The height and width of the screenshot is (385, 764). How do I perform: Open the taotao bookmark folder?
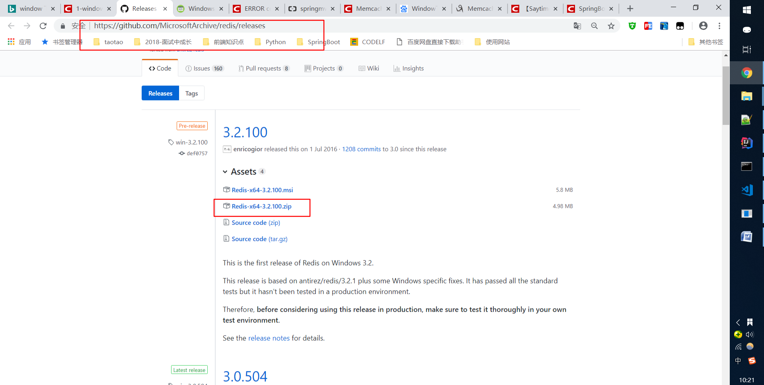tap(108, 42)
